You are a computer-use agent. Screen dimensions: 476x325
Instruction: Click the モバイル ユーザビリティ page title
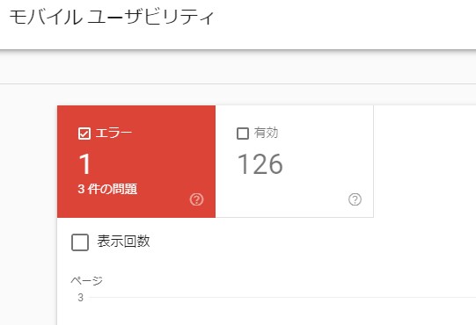[112, 17]
